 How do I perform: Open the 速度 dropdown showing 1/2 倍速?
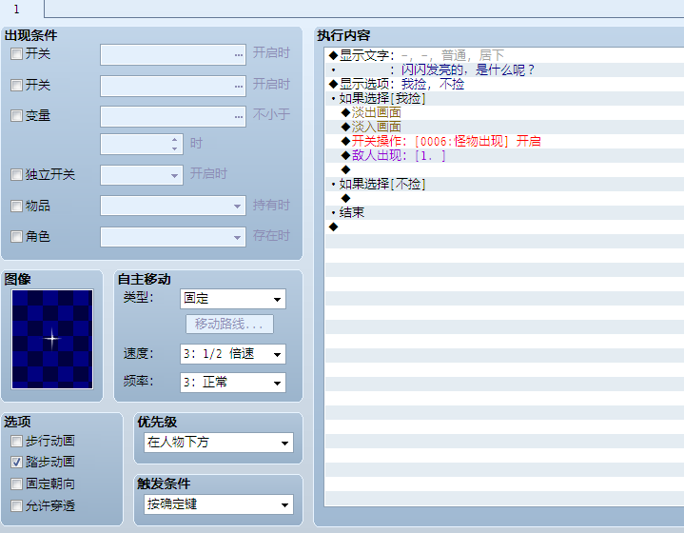click(233, 354)
